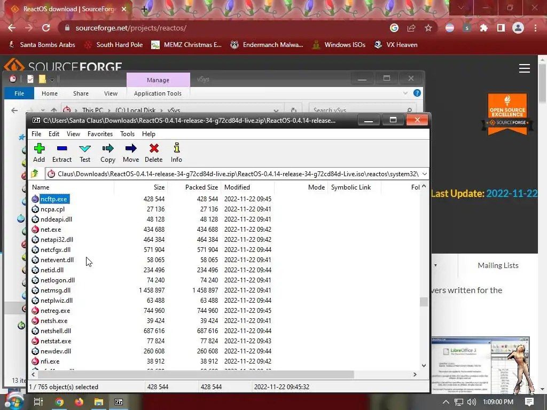Click the 7-Zip vertical scrollbar thumb
The width and height of the screenshot is (547, 410).
click(x=424, y=302)
